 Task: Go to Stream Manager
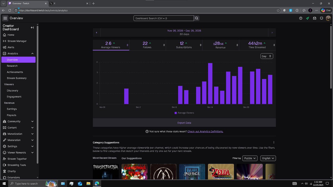coord(17,41)
